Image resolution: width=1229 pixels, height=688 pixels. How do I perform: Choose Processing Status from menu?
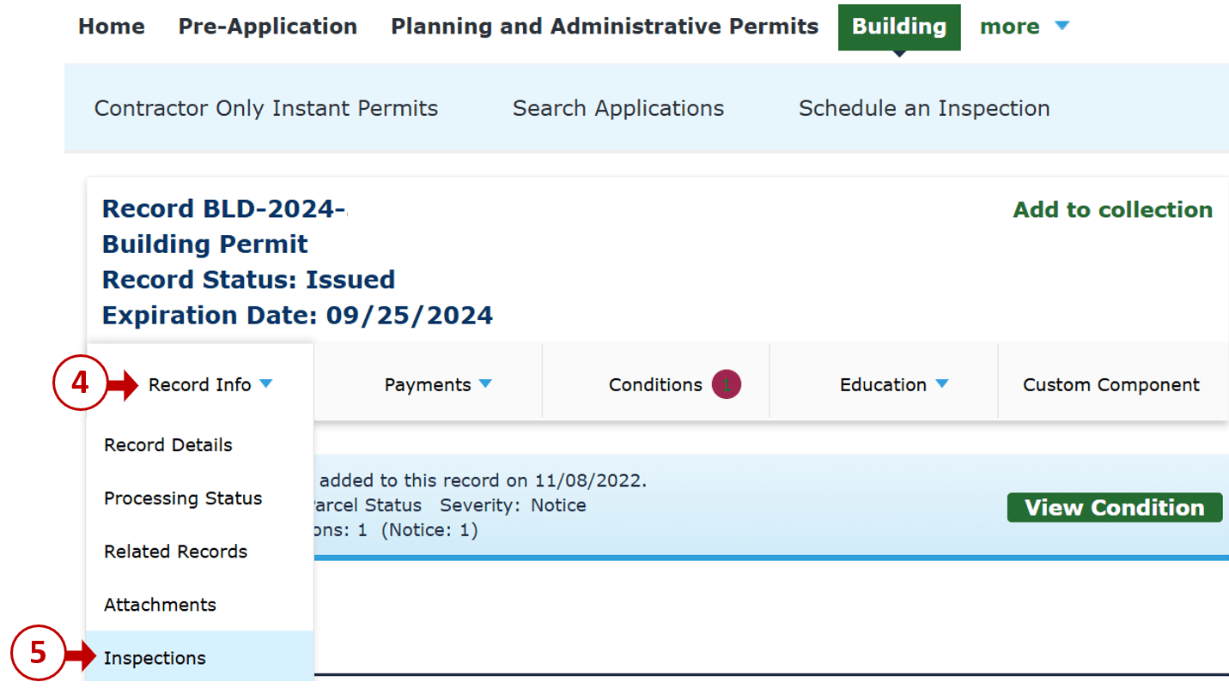click(183, 498)
